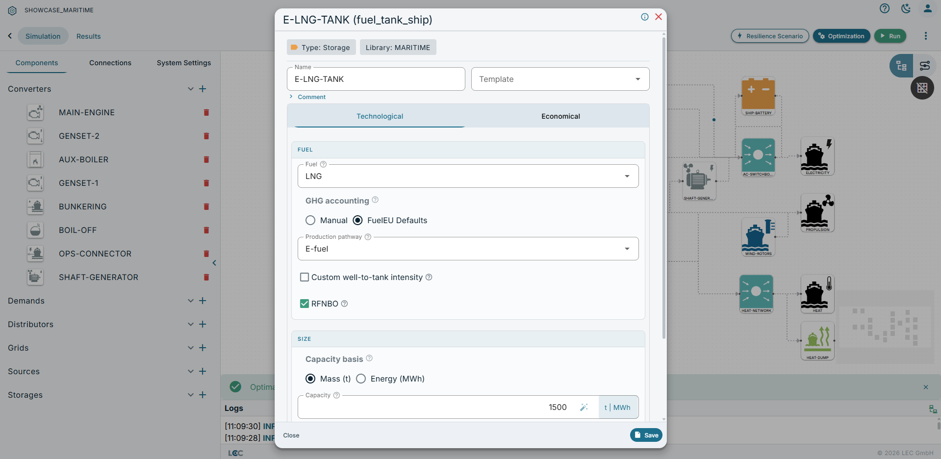Collapse the Converters section chevron
Viewport: 941px width, 459px height.
click(x=191, y=89)
